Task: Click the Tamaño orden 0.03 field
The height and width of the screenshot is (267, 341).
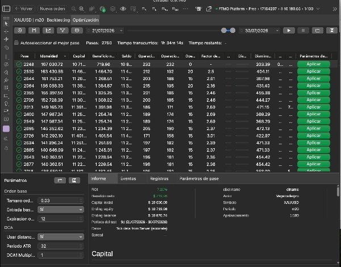Action: pos(61,201)
